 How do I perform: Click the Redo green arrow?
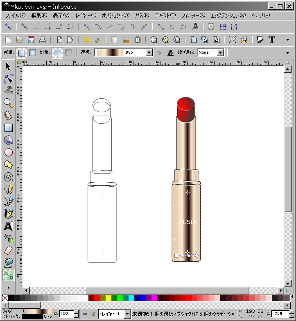(98, 40)
